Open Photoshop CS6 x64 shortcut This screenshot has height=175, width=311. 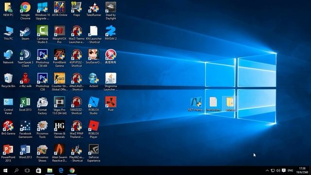pos(42,58)
